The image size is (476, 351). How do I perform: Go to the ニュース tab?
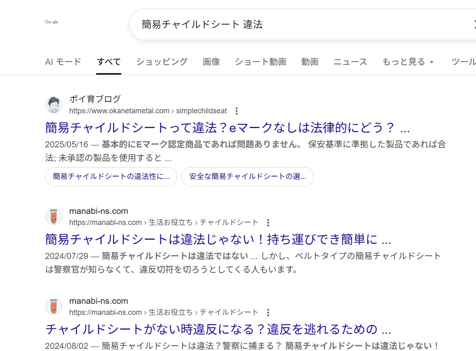click(x=350, y=62)
